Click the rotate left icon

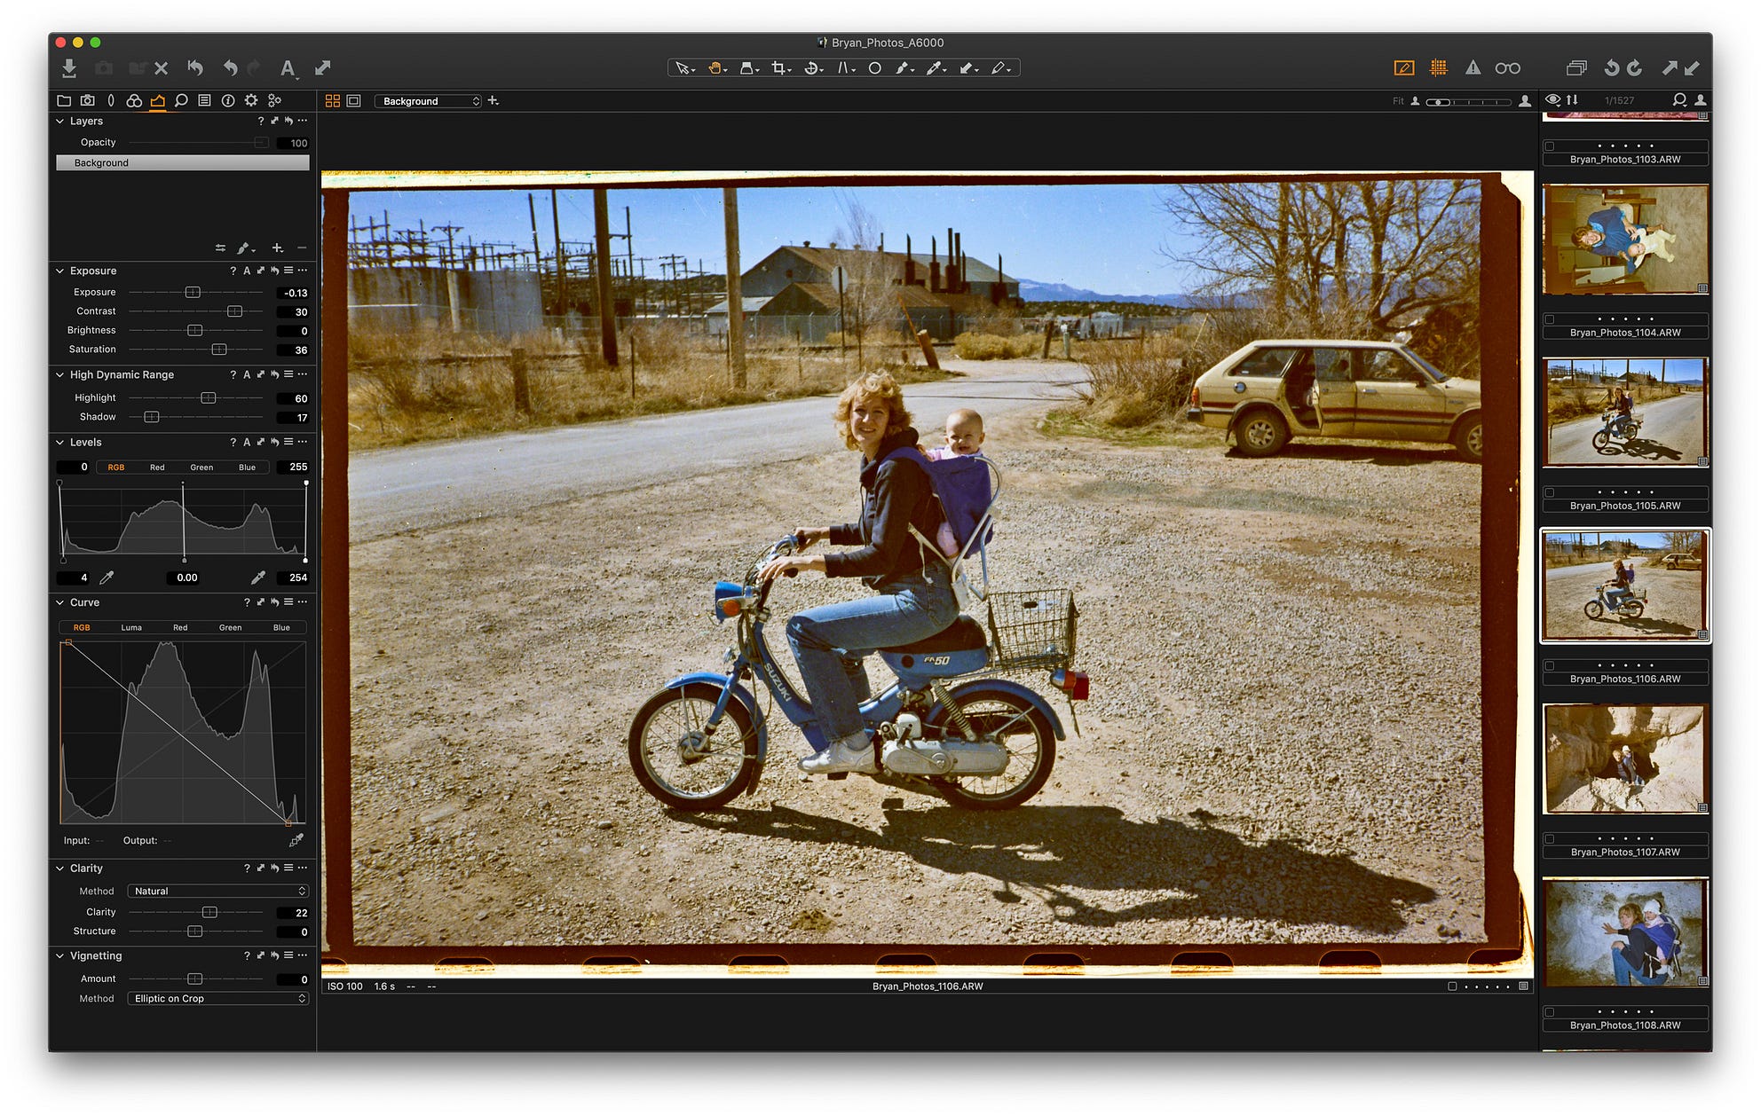(x=1611, y=68)
